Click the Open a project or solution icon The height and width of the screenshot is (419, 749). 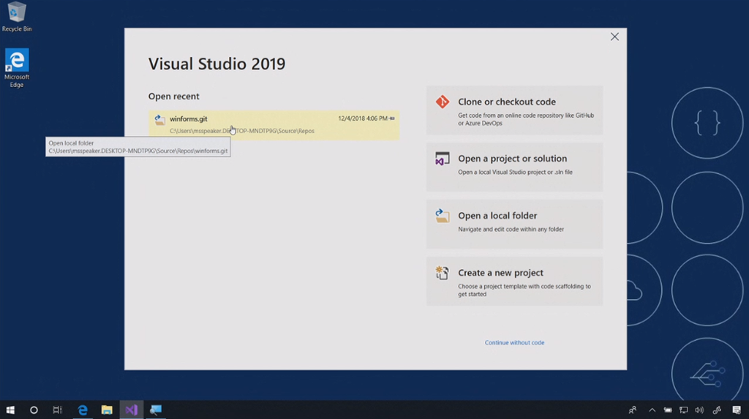point(442,159)
